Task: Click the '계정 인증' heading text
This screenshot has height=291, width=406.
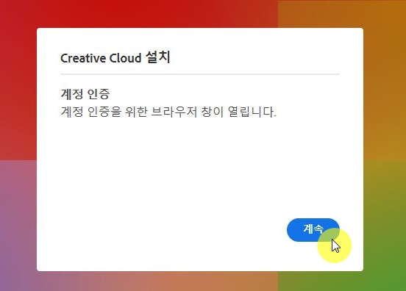Action: pyautogui.click(x=85, y=93)
